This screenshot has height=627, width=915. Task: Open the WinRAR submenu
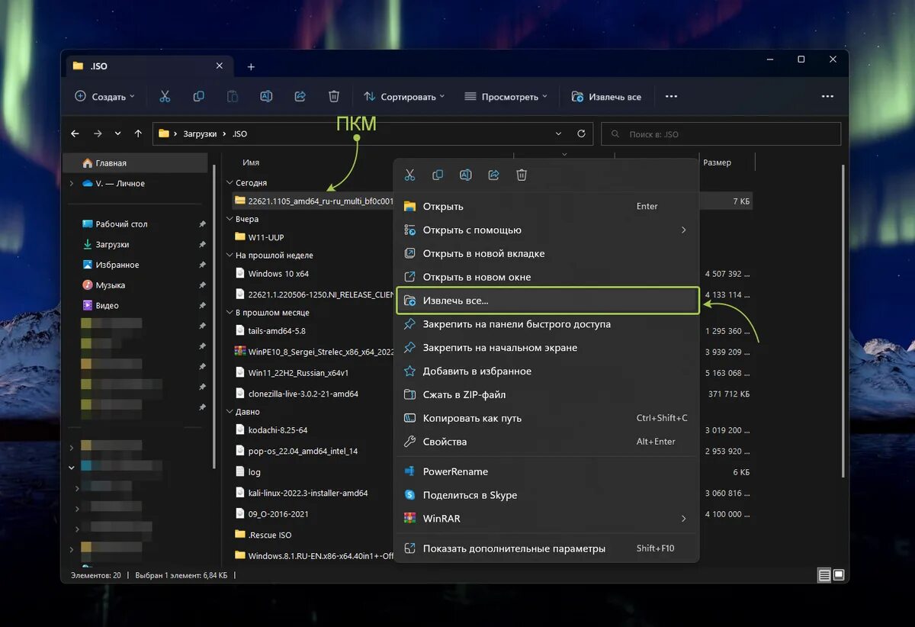[x=546, y=519]
